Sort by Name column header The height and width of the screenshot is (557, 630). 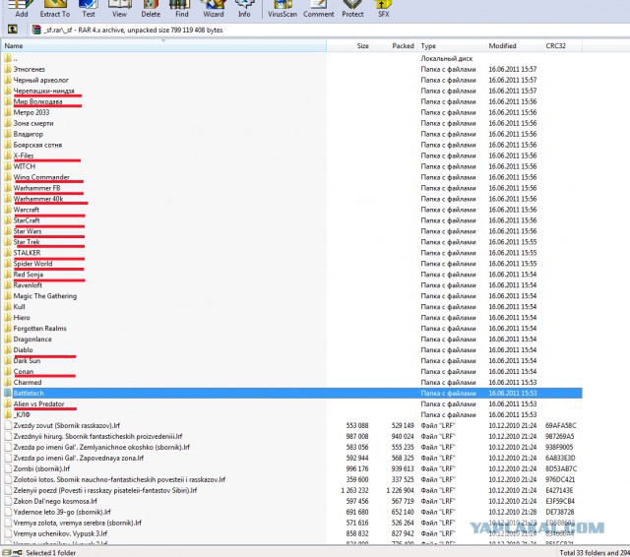coord(163,46)
